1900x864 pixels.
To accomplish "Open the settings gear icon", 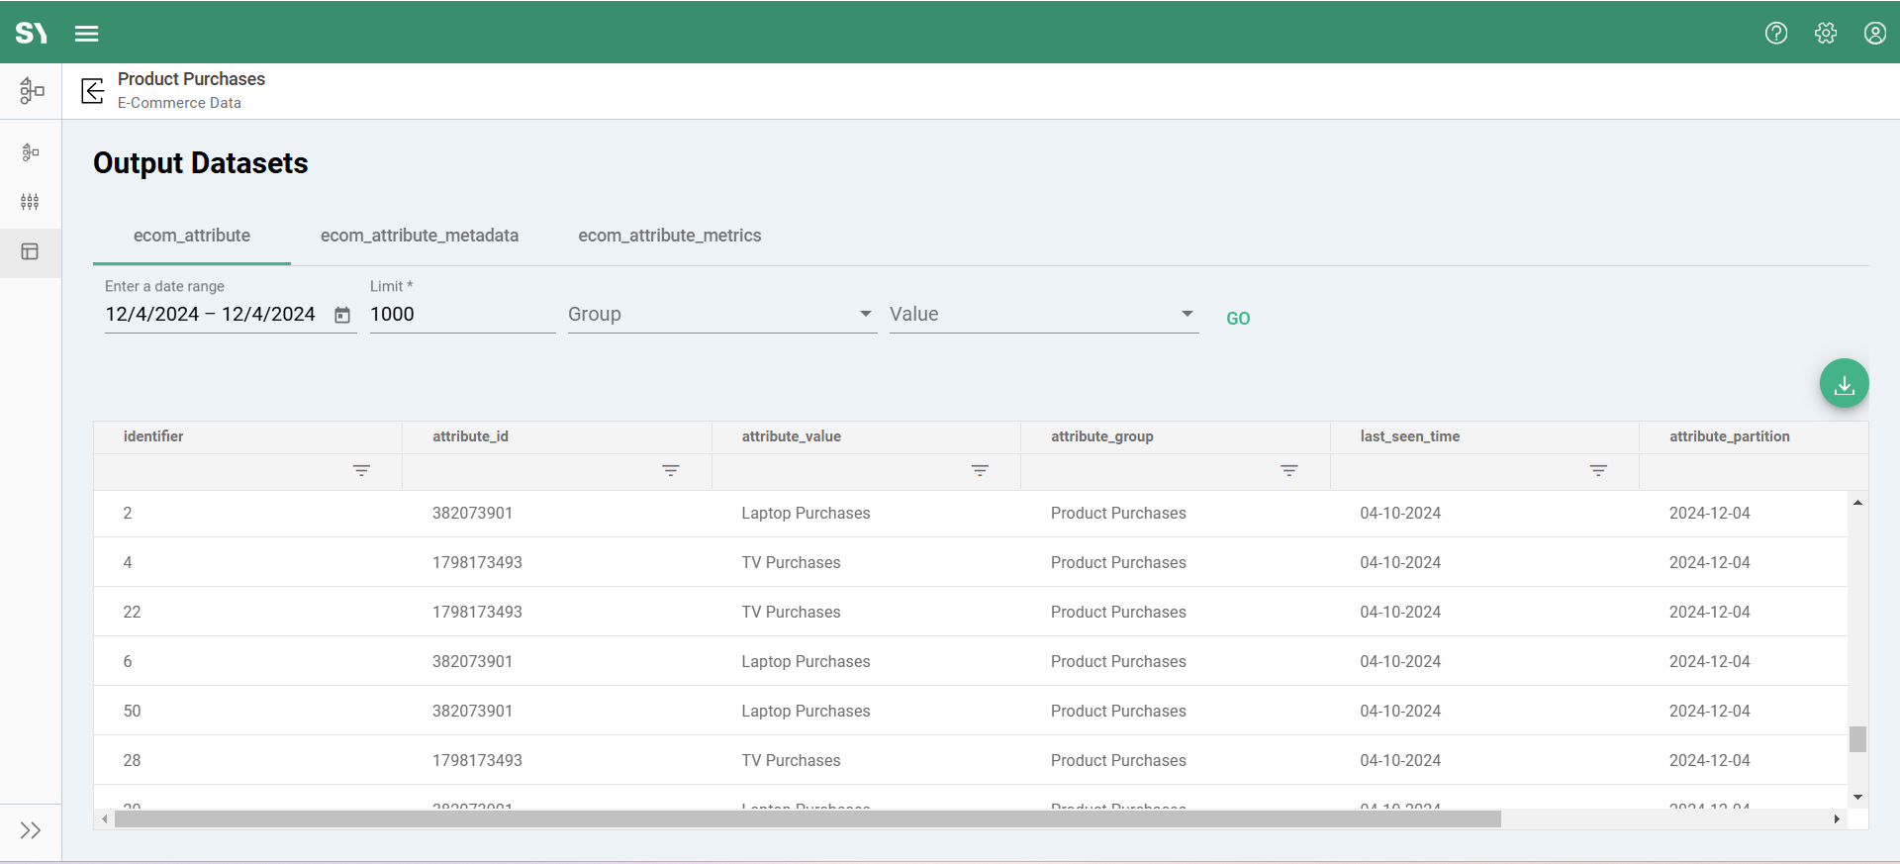I will tap(1826, 34).
